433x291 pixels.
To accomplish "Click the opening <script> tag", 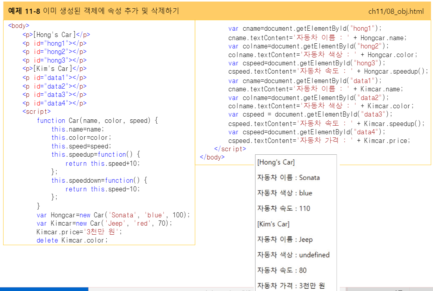I will point(37,112).
